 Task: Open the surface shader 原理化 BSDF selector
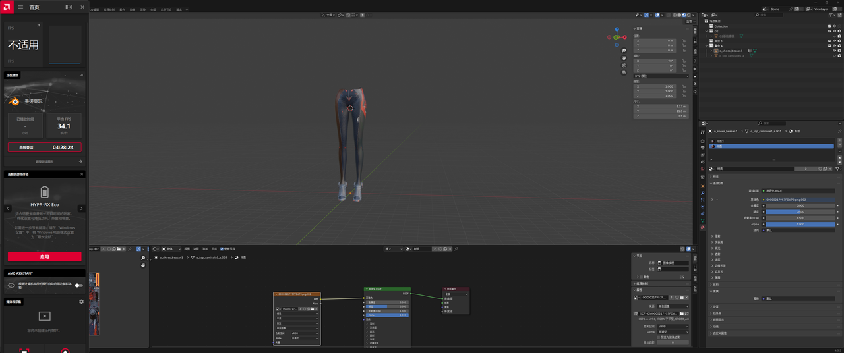pos(799,190)
